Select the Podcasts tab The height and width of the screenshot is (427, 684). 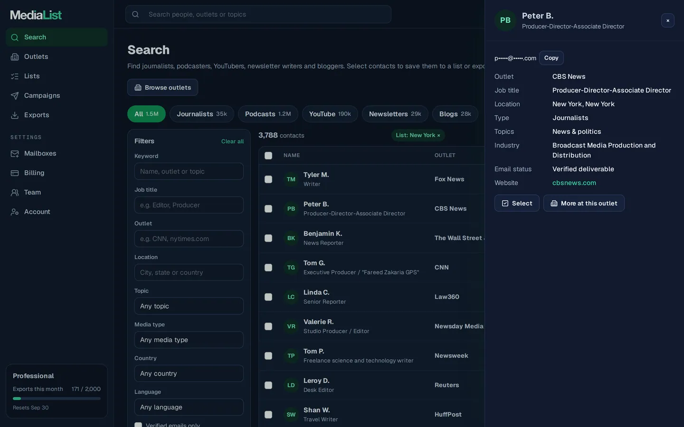(268, 114)
